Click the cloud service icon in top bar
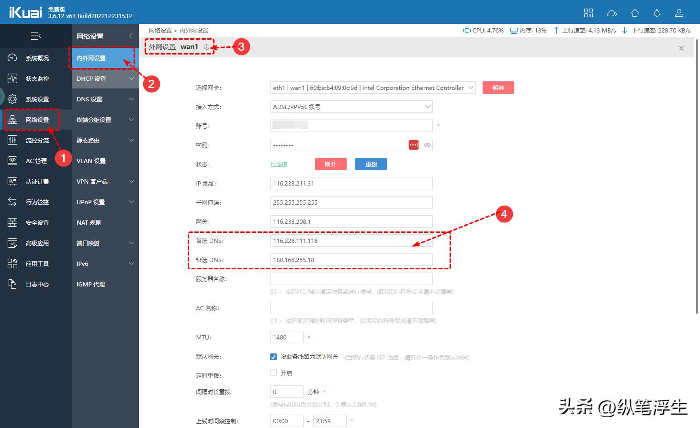700x428 pixels. 611,13
